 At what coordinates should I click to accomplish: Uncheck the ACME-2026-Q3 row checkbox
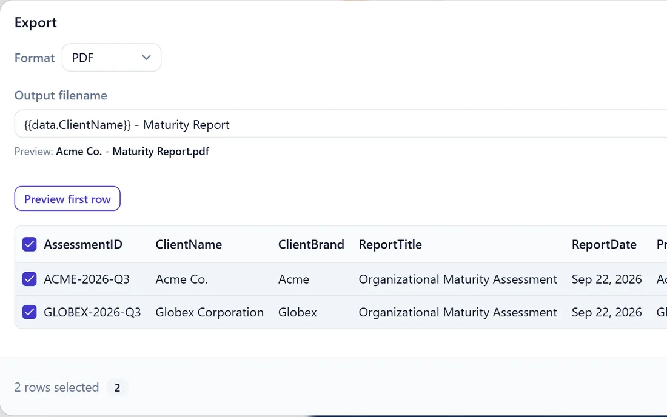[29, 279]
